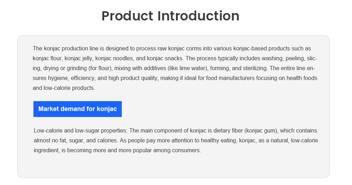Click the words 'healthy eating' in the text

tap(219, 141)
